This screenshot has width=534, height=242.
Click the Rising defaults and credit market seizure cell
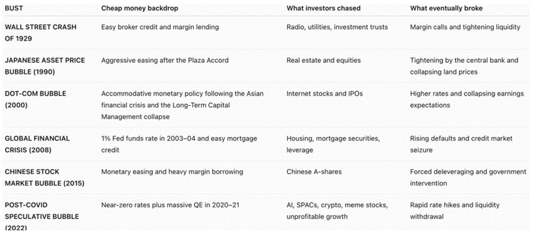(x=461, y=144)
